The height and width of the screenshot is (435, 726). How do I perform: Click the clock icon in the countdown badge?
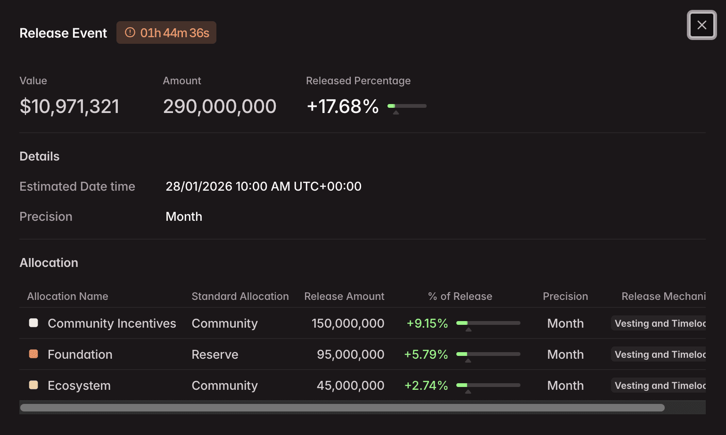(x=130, y=32)
